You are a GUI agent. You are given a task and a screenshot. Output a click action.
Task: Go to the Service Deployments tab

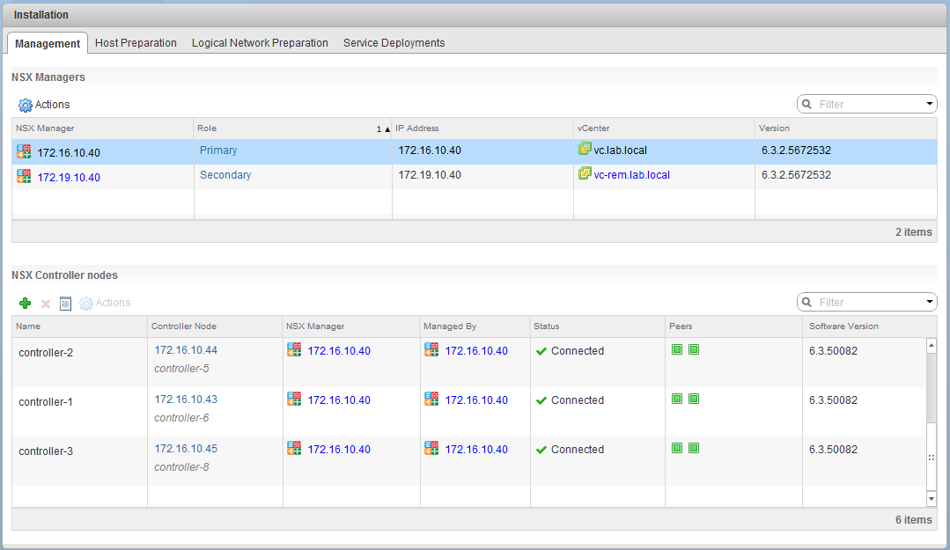pyautogui.click(x=394, y=42)
